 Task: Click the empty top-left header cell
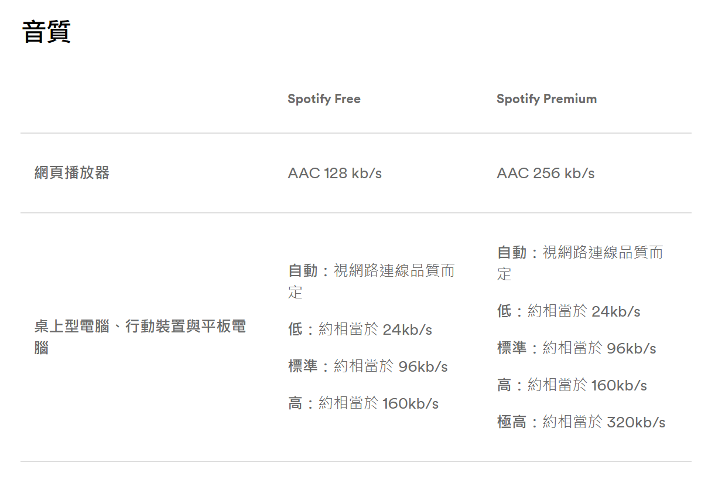(147, 99)
